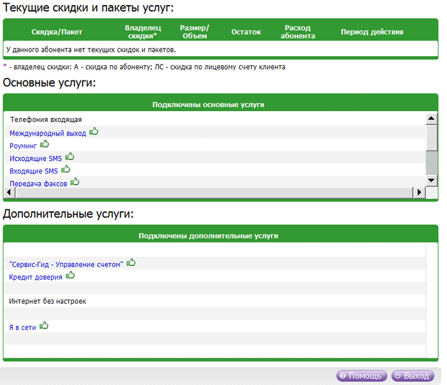Click the Дополнительные услуги heading
This screenshot has height=385, width=447.
click(x=68, y=214)
